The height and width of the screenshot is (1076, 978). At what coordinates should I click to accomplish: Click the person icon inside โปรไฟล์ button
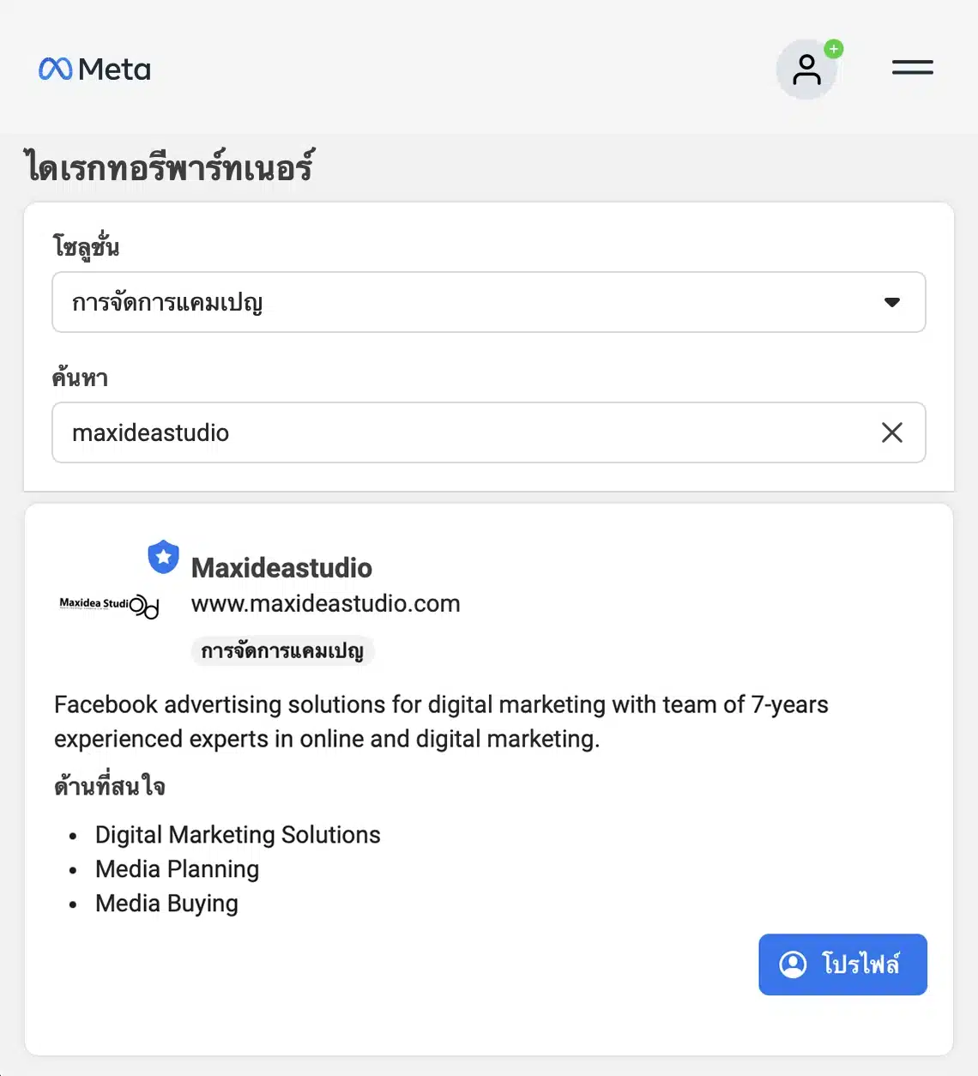793,964
